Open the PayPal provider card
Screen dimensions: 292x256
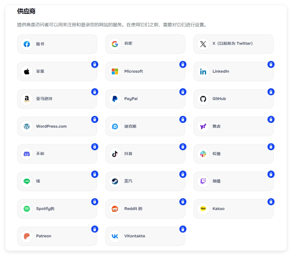point(145,99)
